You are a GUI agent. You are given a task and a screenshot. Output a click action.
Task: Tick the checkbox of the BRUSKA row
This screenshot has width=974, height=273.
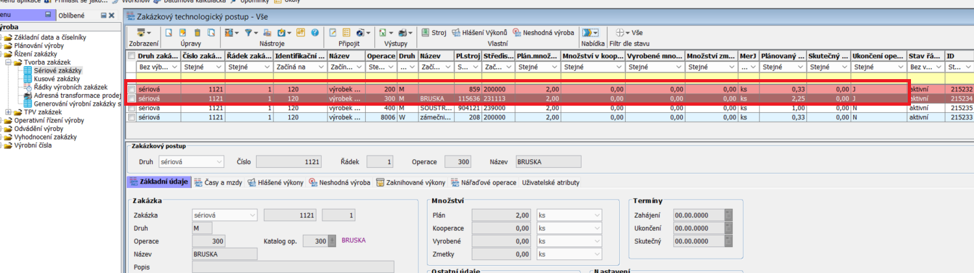(132, 99)
